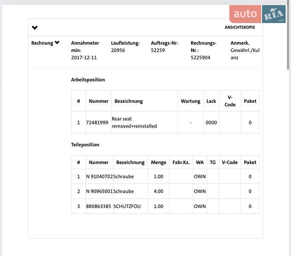Click the Teileposition section heading
This screenshot has width=291, height=256.
coord(85,145)
